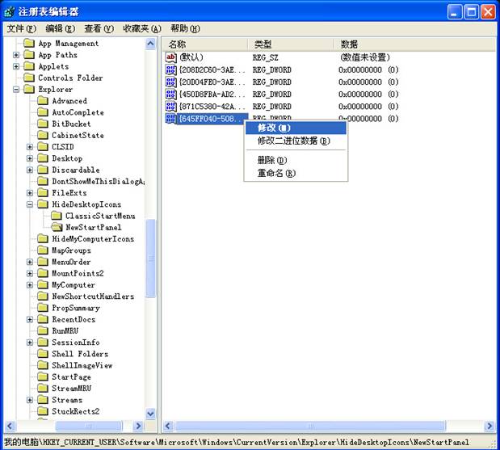Viewport: 500px width, 450px height.
Task: Collapse the HideDesktopIcons key
Action: point(30,204)
